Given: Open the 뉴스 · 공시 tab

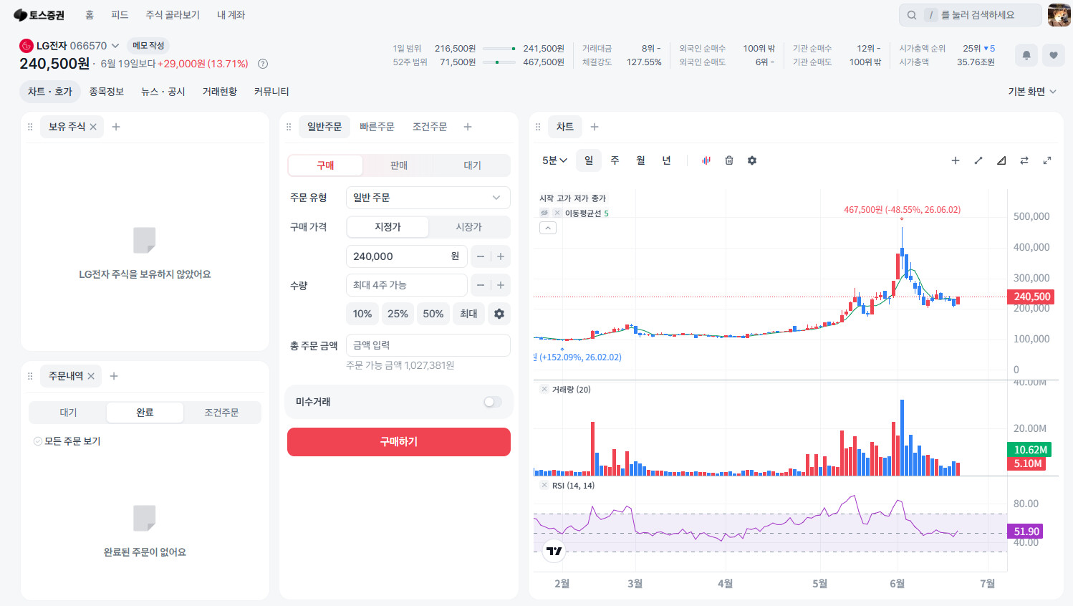Looking at the screenshot, I should coord(163,92).
